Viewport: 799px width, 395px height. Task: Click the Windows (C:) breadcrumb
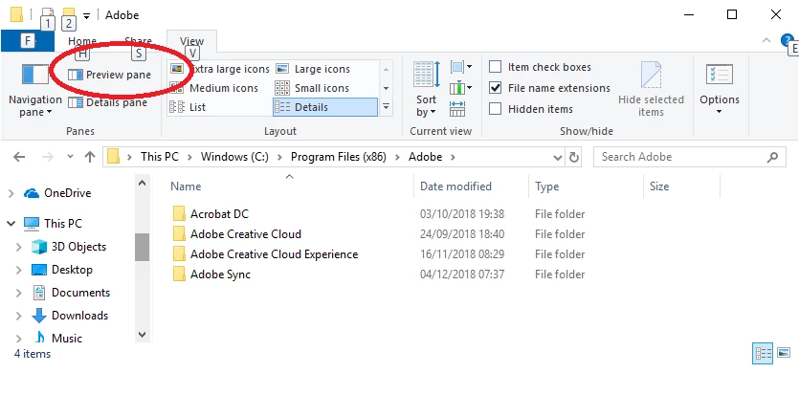[x=234, y=157]
